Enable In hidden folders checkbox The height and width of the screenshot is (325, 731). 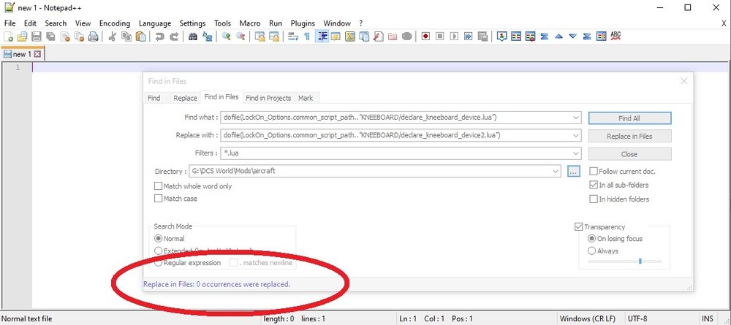pos(594,199)
